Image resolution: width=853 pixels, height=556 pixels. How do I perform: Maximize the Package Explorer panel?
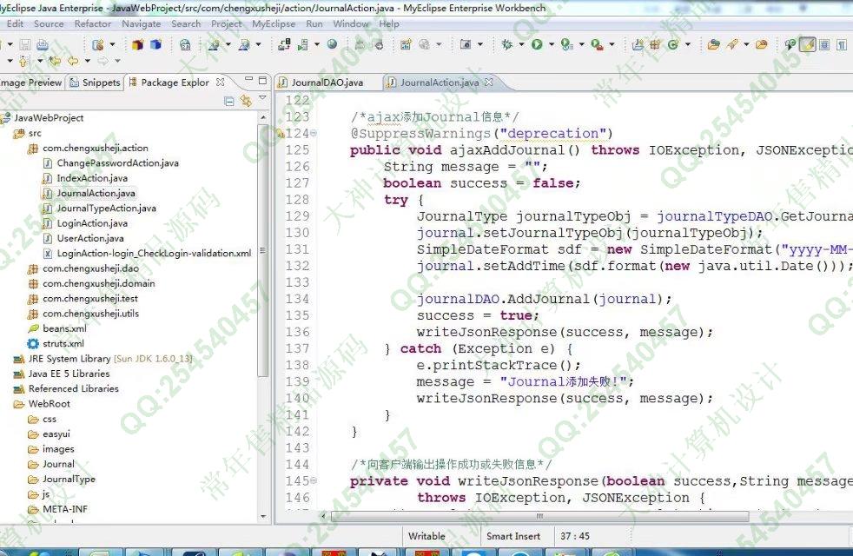pyautogui.click(x=262, y=81)
